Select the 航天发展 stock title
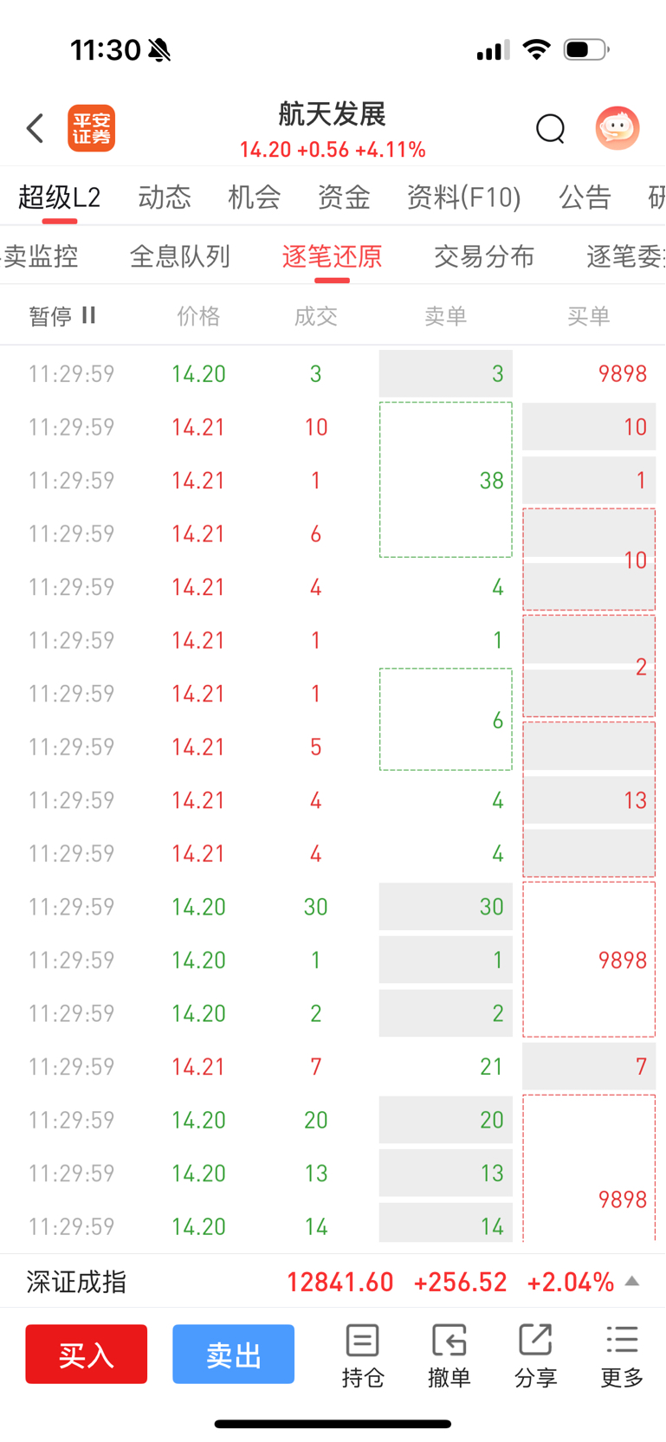The image size is (666, 1442). 332,114
